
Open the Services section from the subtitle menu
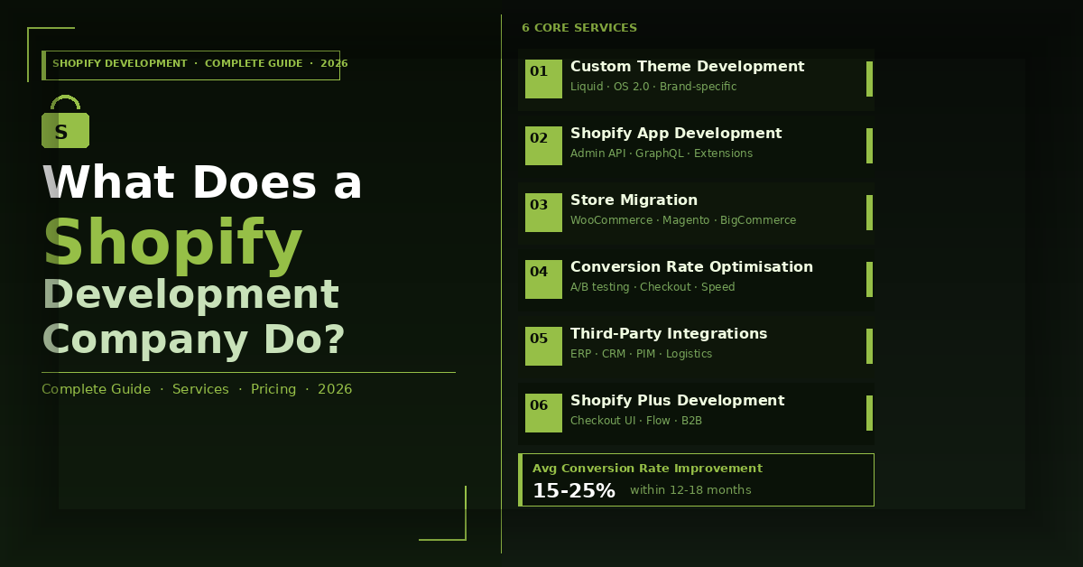(x=200, y=389)
